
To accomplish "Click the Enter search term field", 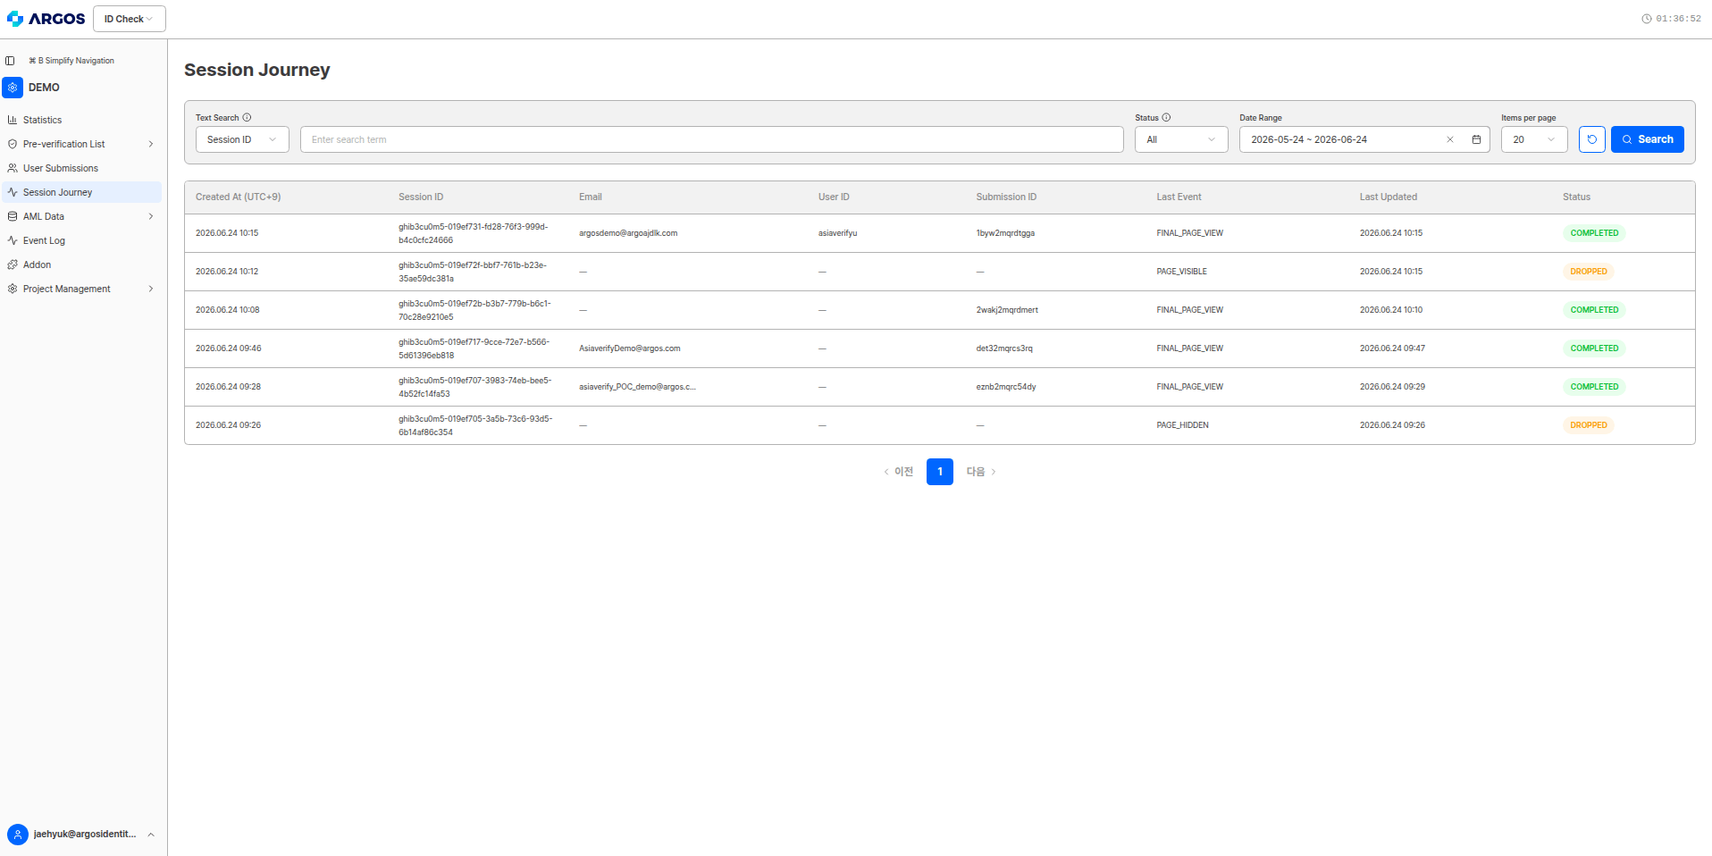I will coord(711,139).
